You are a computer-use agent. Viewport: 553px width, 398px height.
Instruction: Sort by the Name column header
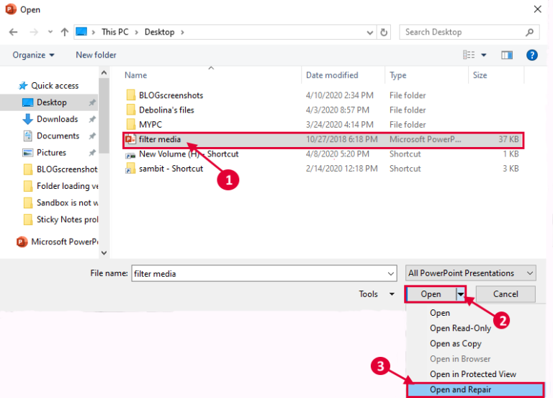[136, 75]
